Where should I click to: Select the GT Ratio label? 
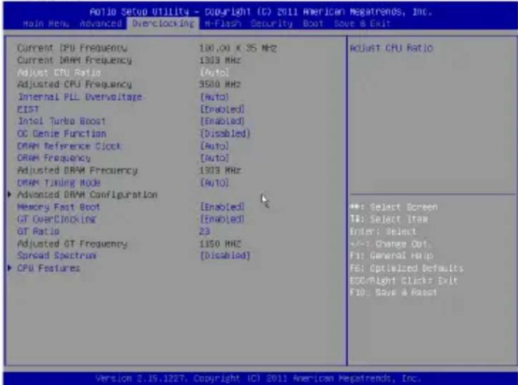click(38, 231)
